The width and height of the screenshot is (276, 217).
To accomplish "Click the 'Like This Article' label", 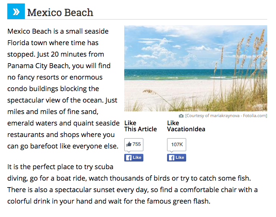I will 140,126.
